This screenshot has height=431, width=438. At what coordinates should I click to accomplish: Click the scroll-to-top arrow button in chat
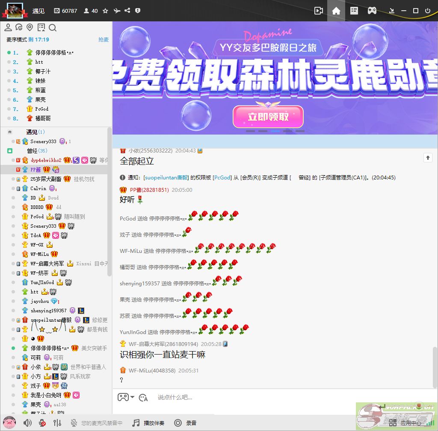point(428,158)
